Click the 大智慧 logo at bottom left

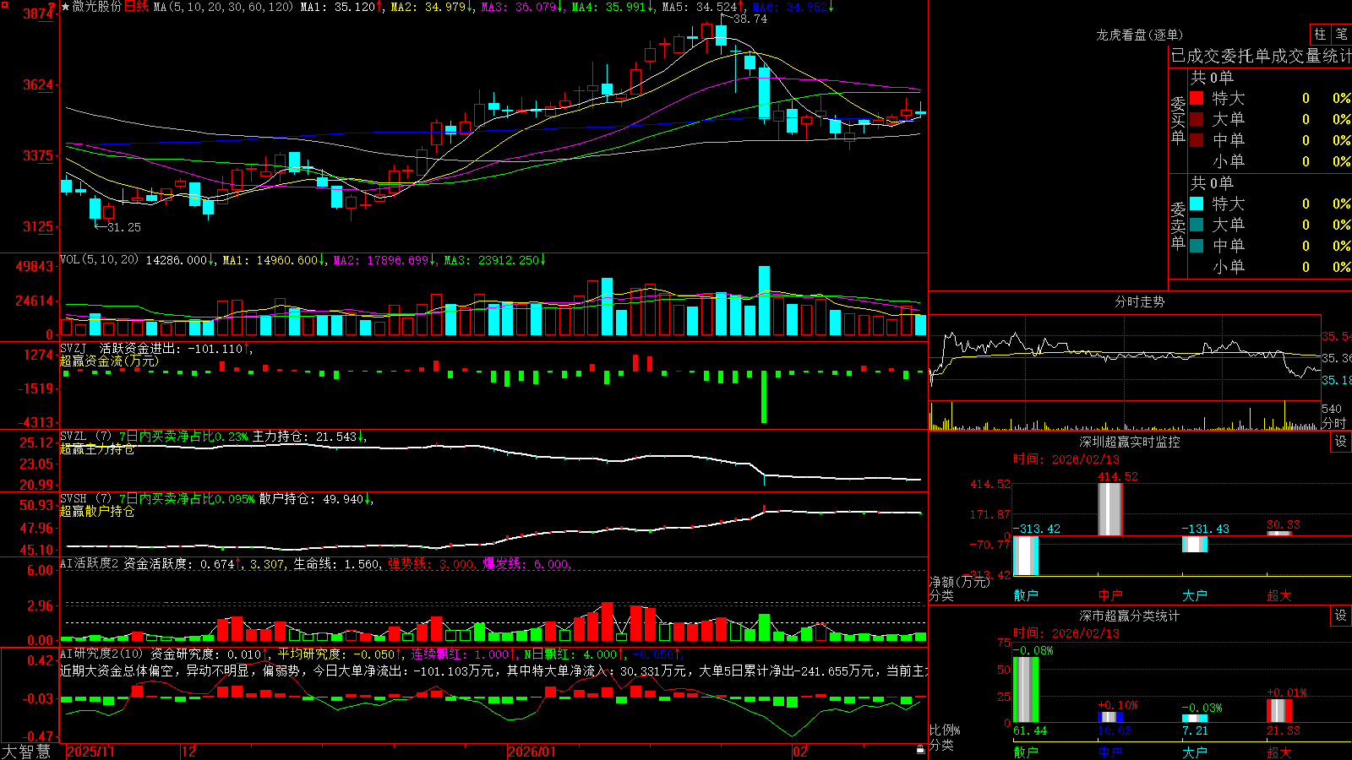[26, 751]
